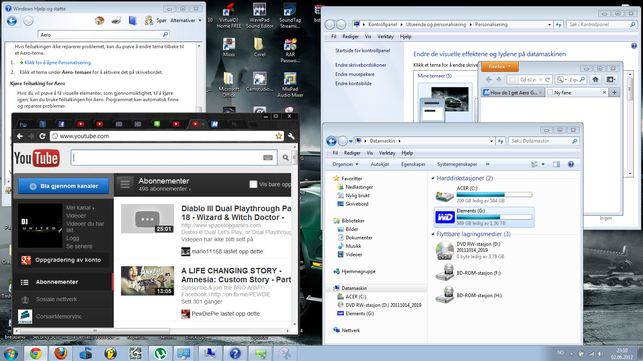The height and width of the screenshot is (361, 643).
Task: Expand the Datamaskin address bar dropdown
Action: [x=491, y=141]
